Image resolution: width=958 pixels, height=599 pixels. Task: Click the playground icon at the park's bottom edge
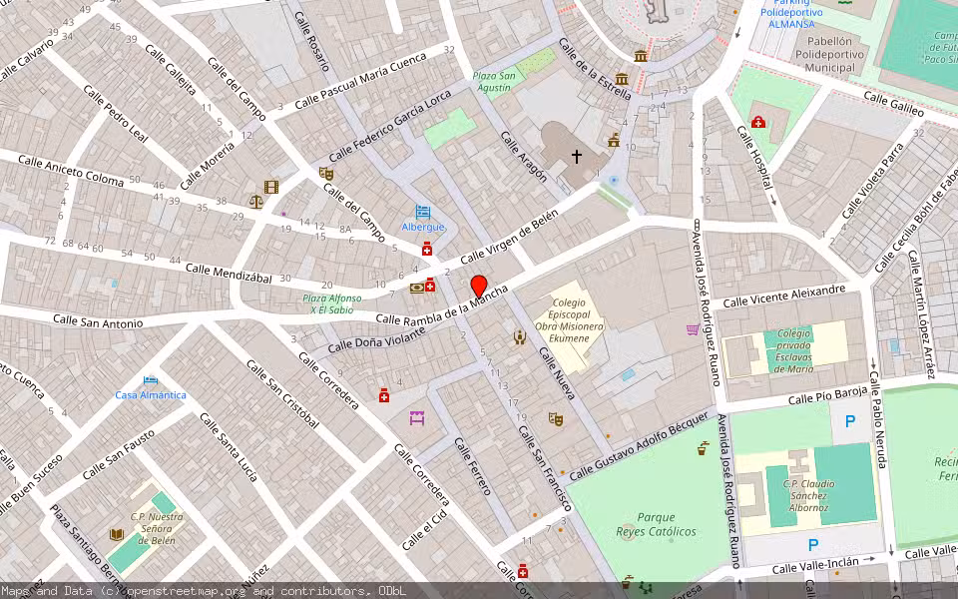coord(646,588)
